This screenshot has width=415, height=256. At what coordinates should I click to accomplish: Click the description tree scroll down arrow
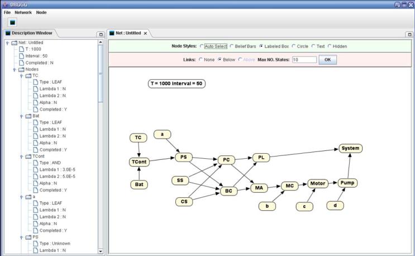[x=101, y=252]
